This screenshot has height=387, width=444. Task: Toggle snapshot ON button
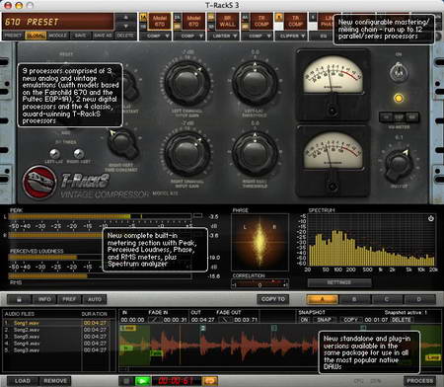point(304,320)
